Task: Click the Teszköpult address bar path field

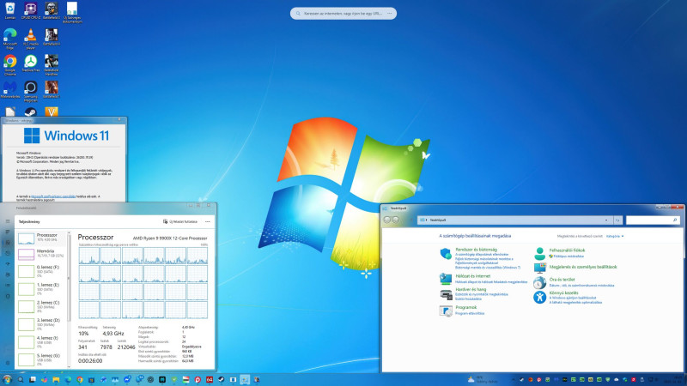Action: [x=514, y=220]
